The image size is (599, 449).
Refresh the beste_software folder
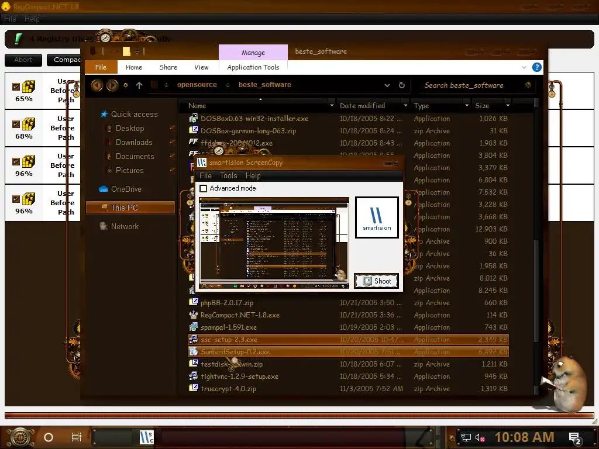[x=401, y=85]
